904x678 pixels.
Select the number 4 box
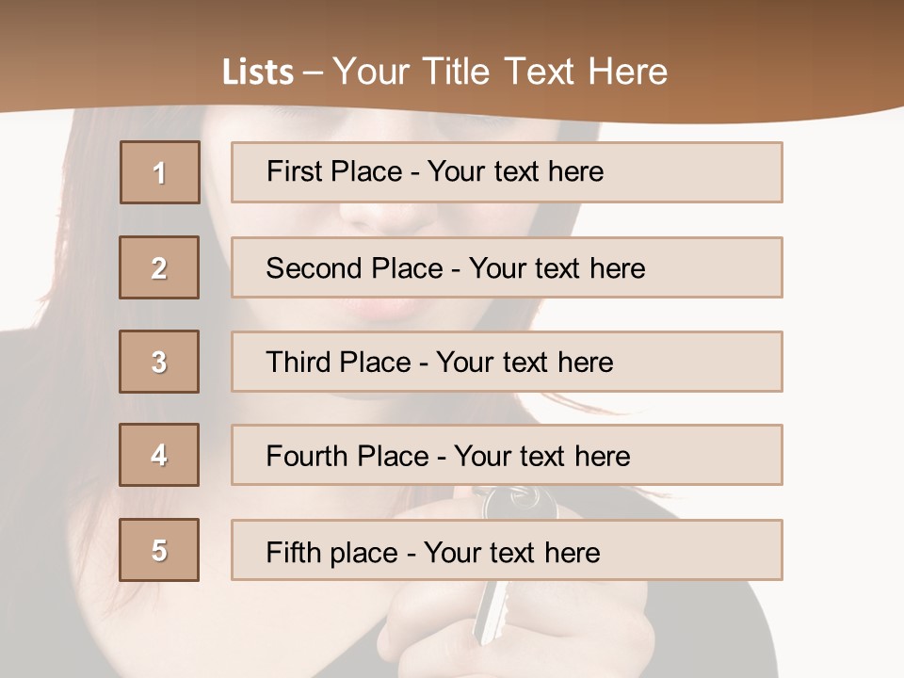click(x=159, y=455)
